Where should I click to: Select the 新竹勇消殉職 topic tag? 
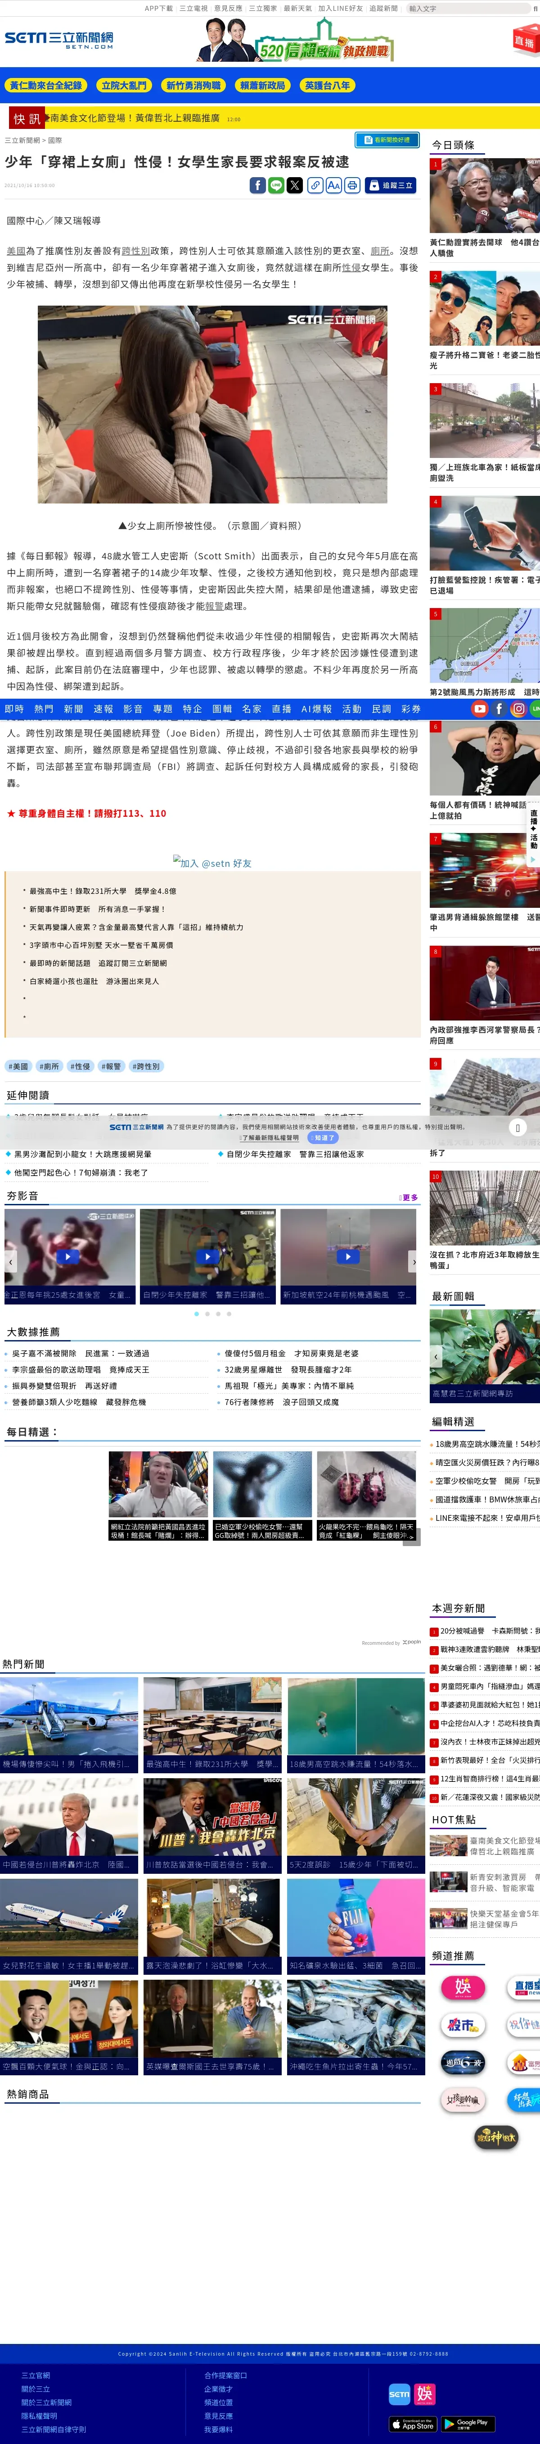point(193,85)
